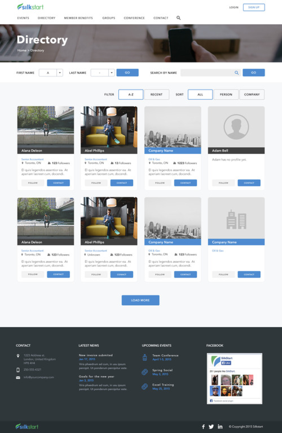The height and width of the screenshot is (433, 282).
Task: Click the LOAD MORE button
Action: (x=140, y=300)
